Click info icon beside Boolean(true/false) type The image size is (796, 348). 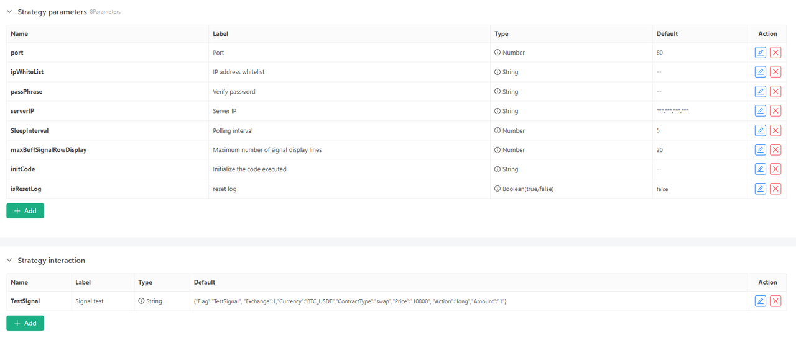[497, 189]
